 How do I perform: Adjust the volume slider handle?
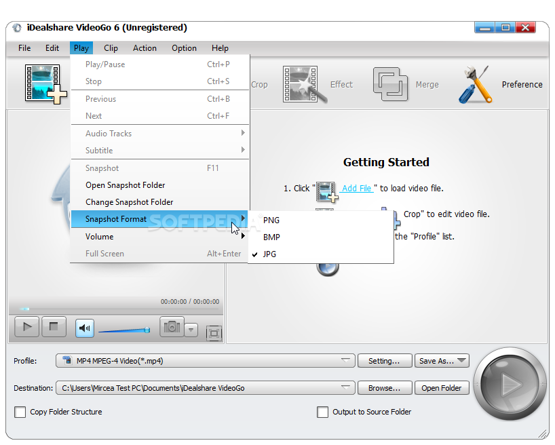tap(147, 330)
